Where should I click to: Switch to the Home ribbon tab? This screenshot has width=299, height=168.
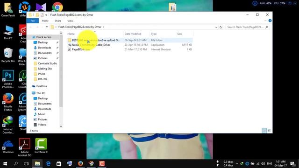tap(45, 21)
